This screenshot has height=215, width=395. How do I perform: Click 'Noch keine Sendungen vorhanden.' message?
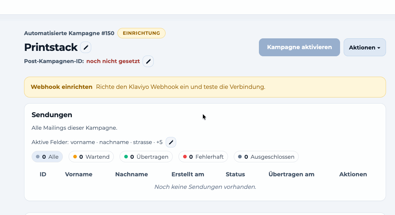pos(205,187)
